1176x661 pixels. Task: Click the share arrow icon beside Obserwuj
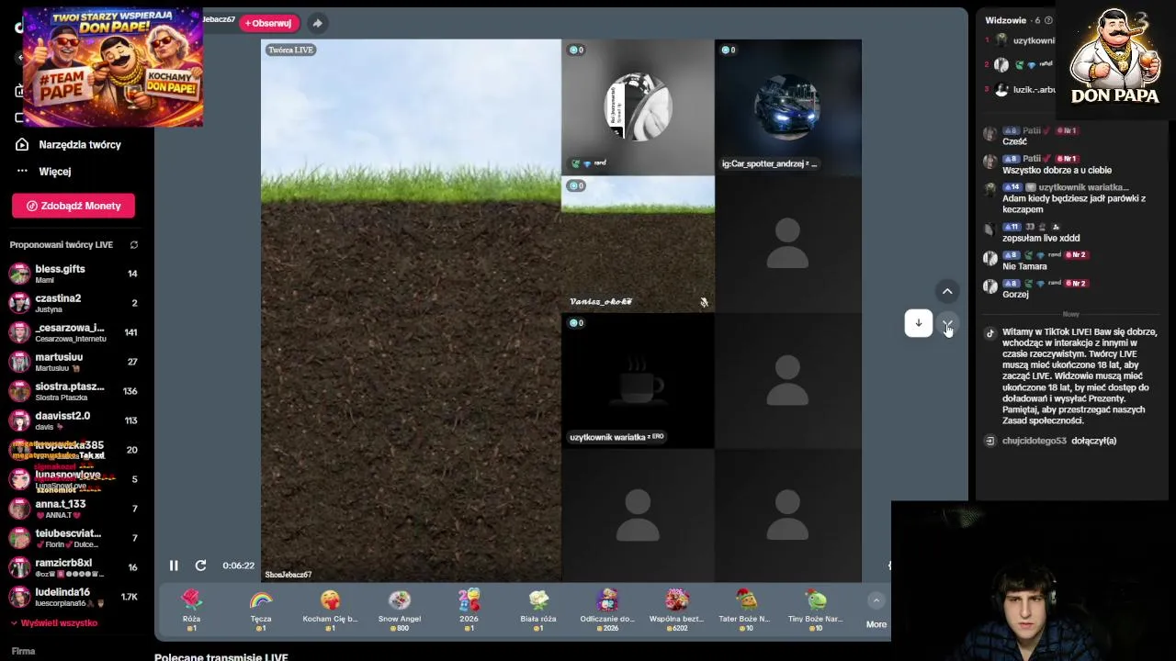click(x=317, y=23)
